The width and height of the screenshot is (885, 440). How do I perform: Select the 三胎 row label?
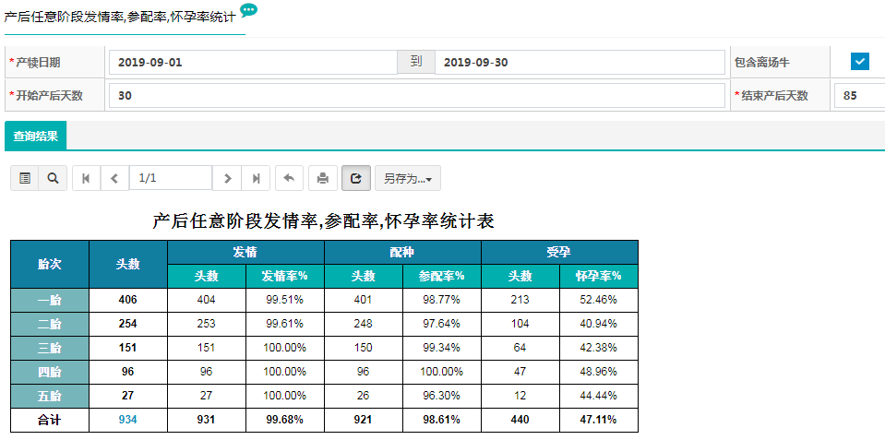click(x=50, y=348)
